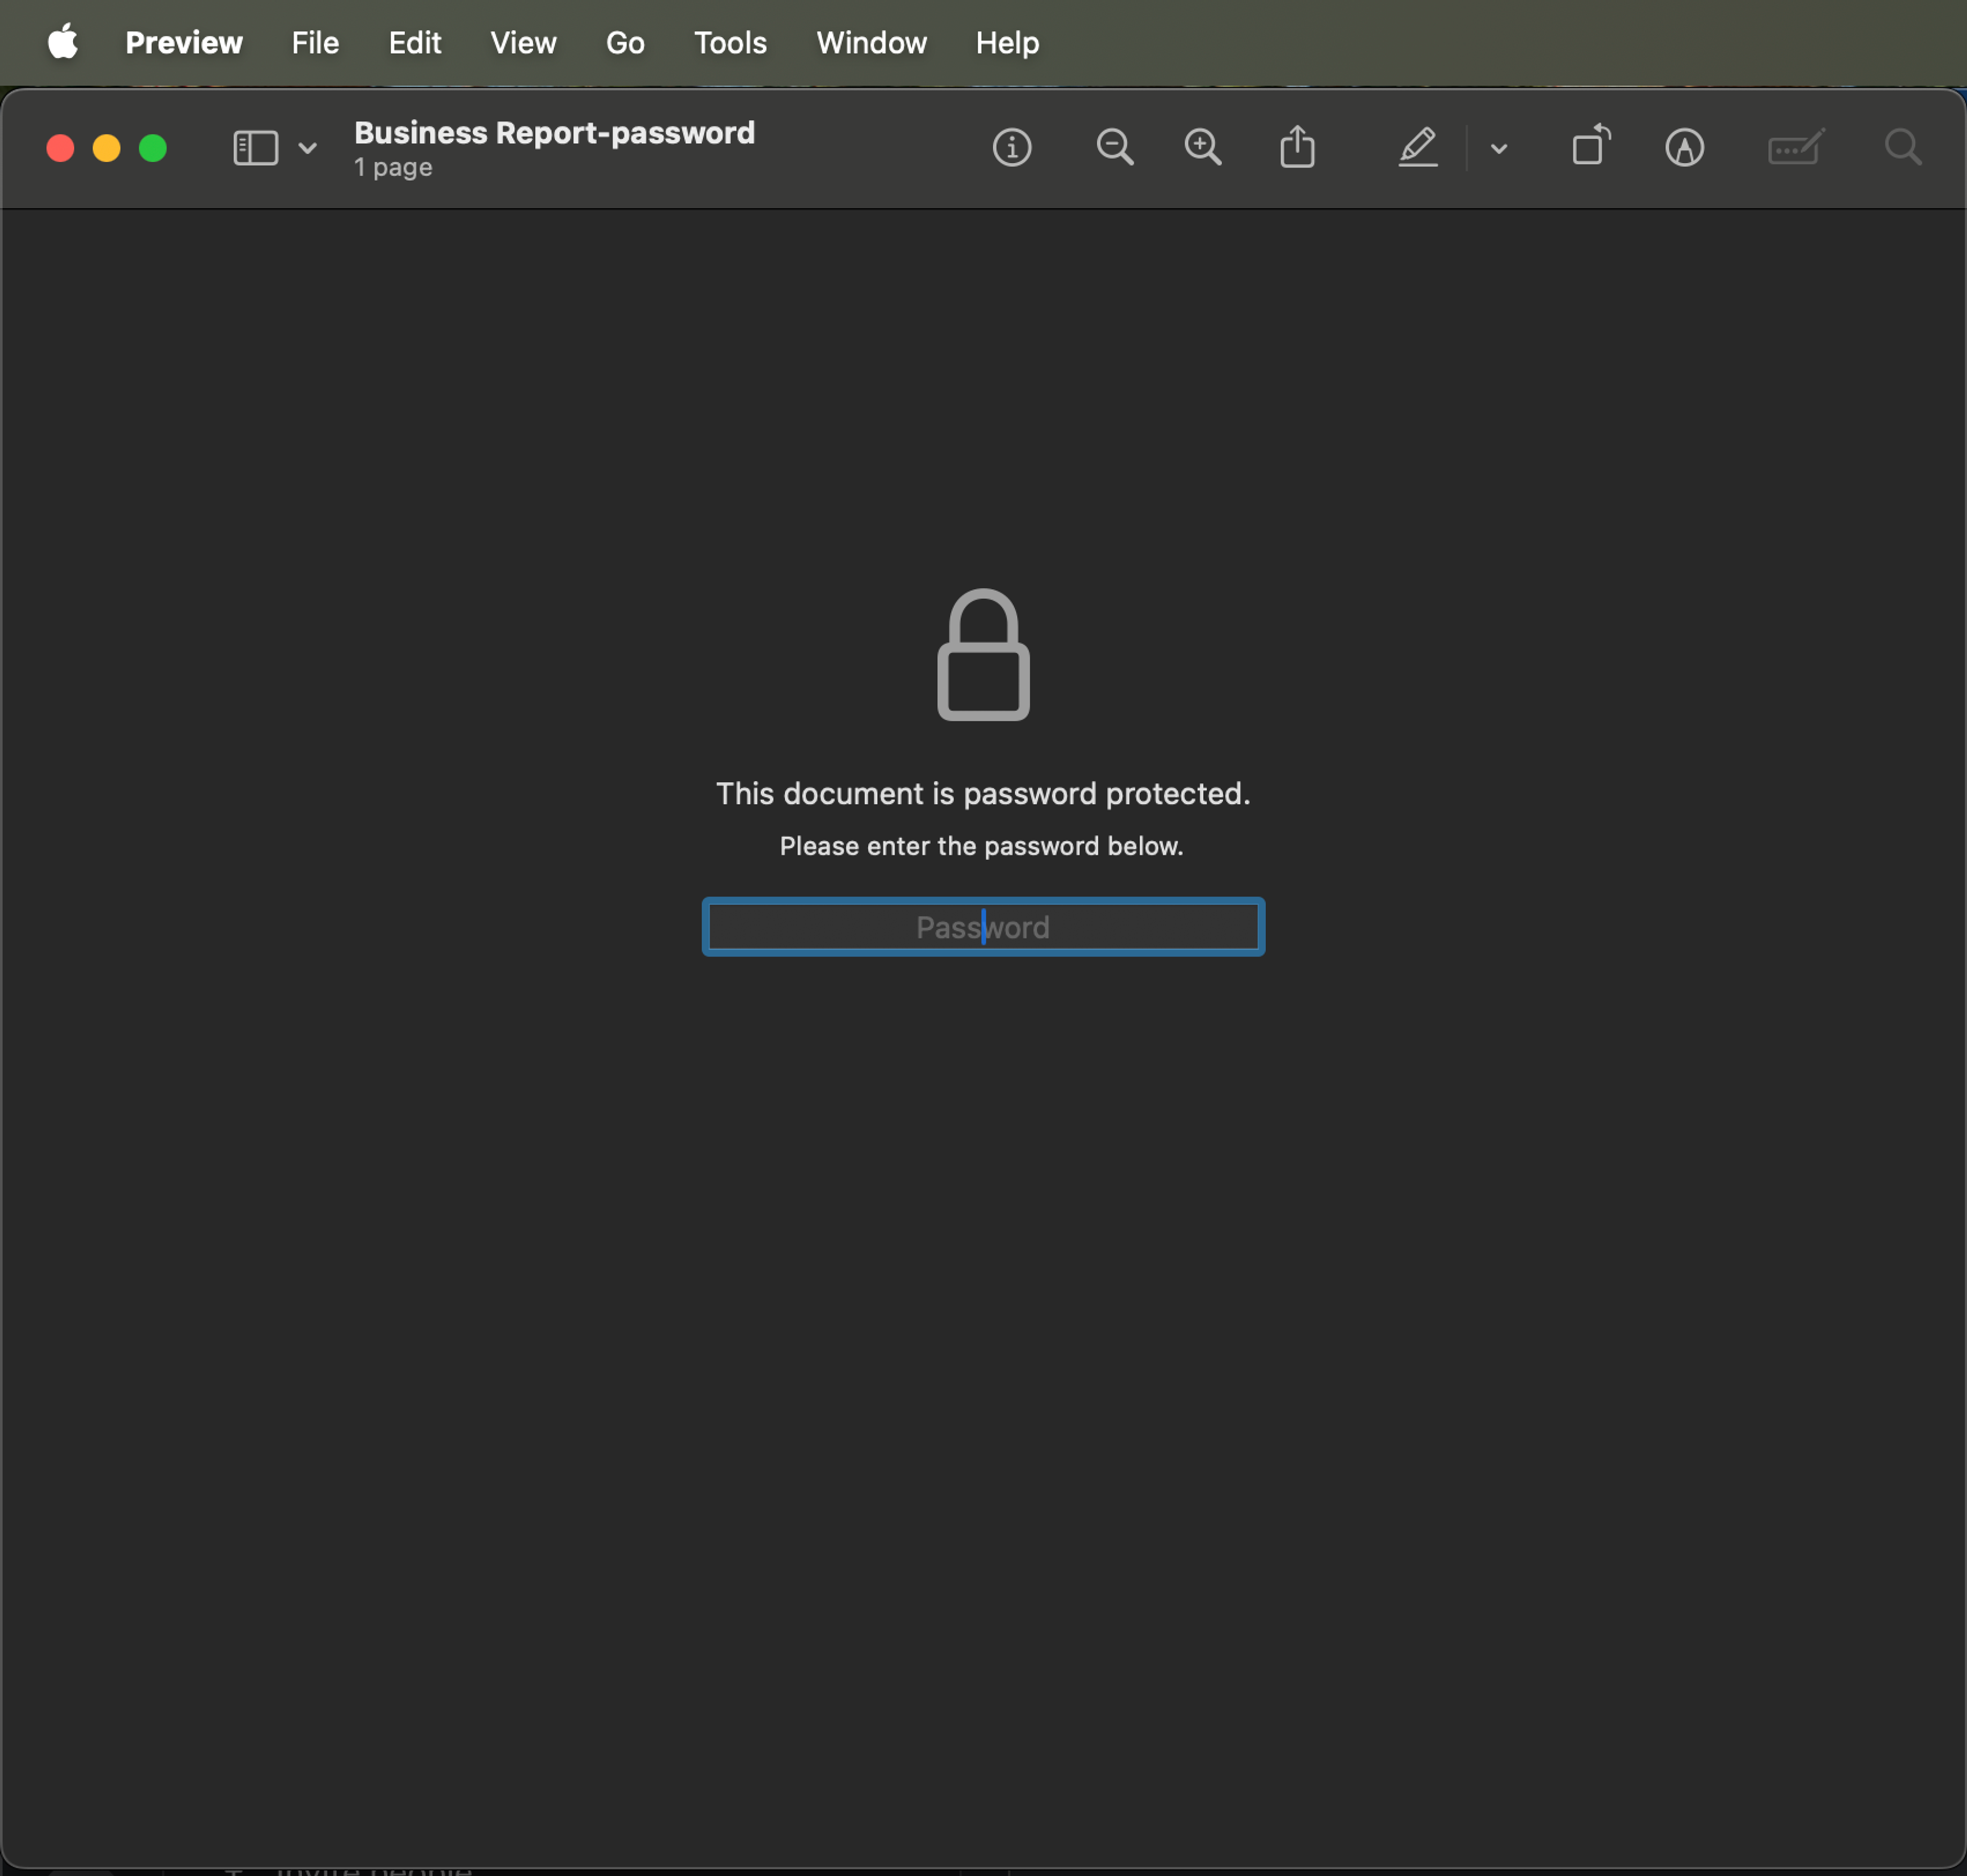
Task: Expand highlight color options chevron
Action: 1499,148
